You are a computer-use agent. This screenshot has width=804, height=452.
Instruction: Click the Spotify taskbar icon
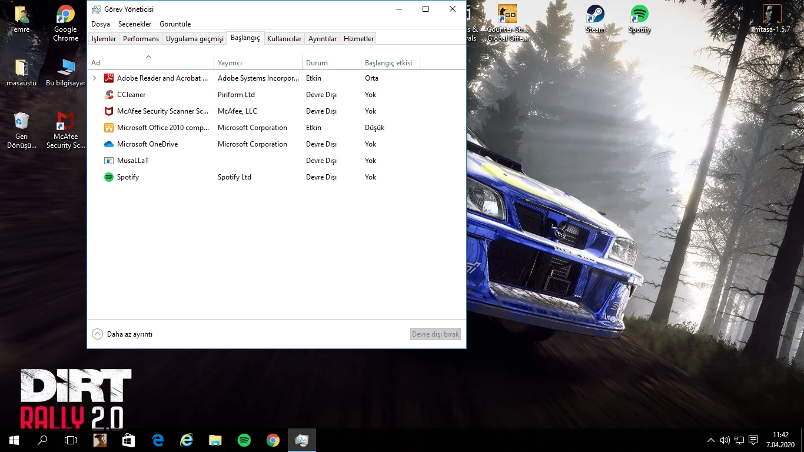[x=244, y=440]
